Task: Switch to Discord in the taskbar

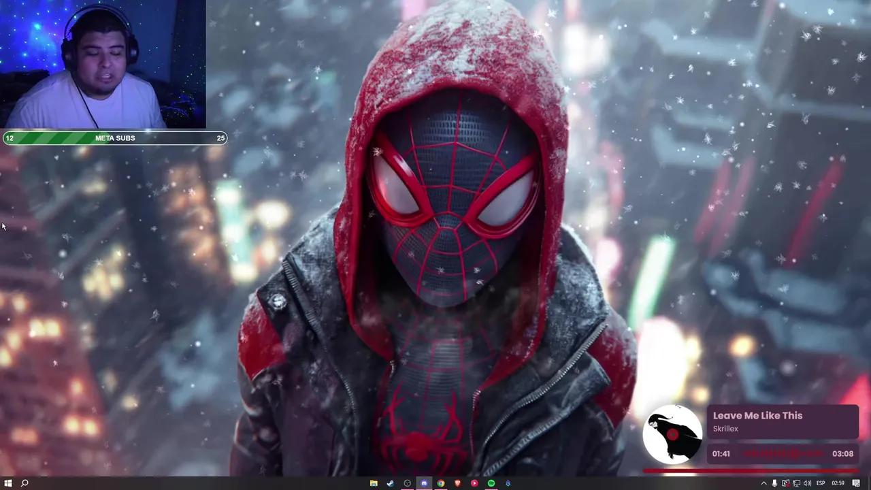Action: pyautogui.click(x=424, y=483)
